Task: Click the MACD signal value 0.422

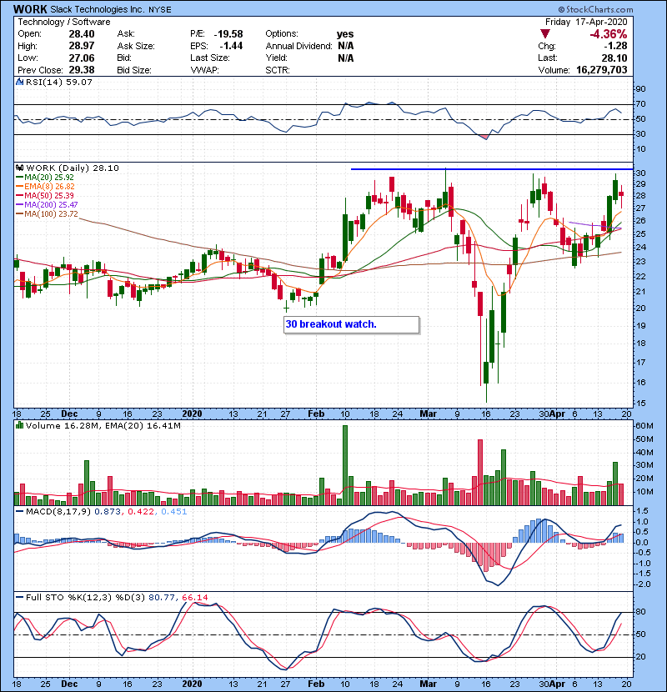Action: click(x=141, y=512)
